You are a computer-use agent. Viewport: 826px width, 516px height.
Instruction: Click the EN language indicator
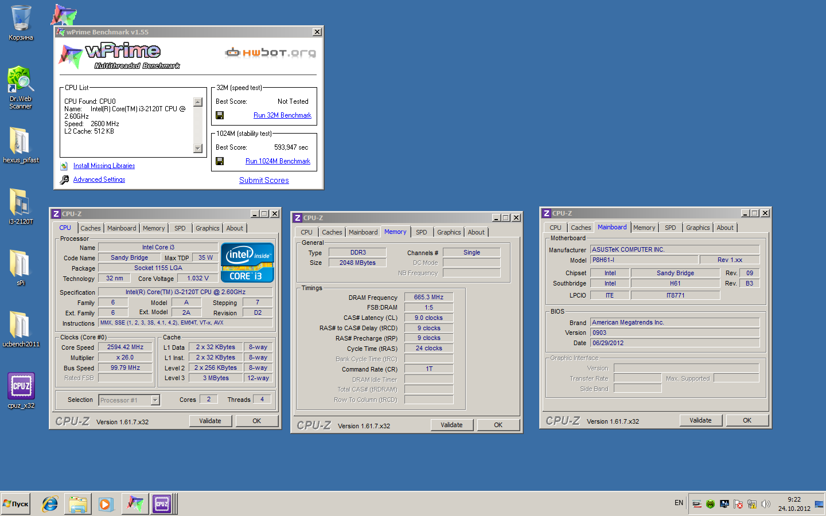679,503
